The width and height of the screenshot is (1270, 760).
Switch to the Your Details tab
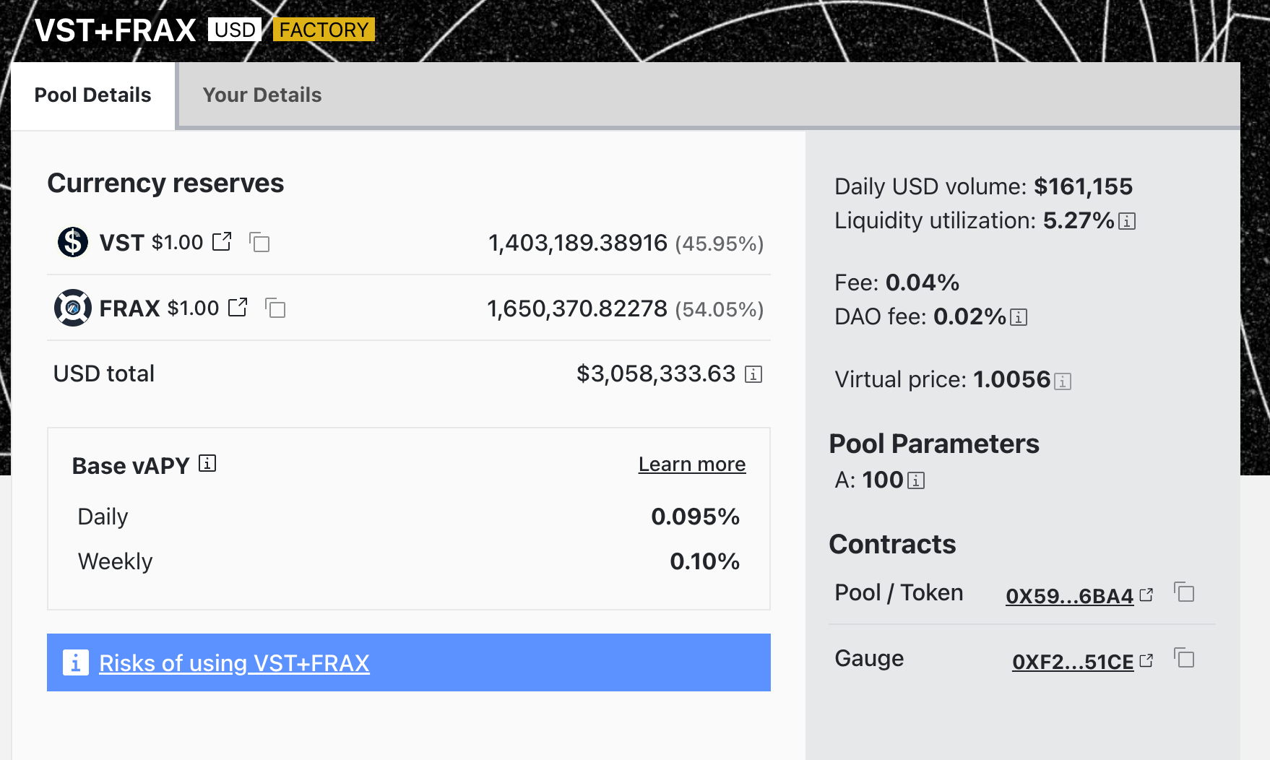[262, 95]
